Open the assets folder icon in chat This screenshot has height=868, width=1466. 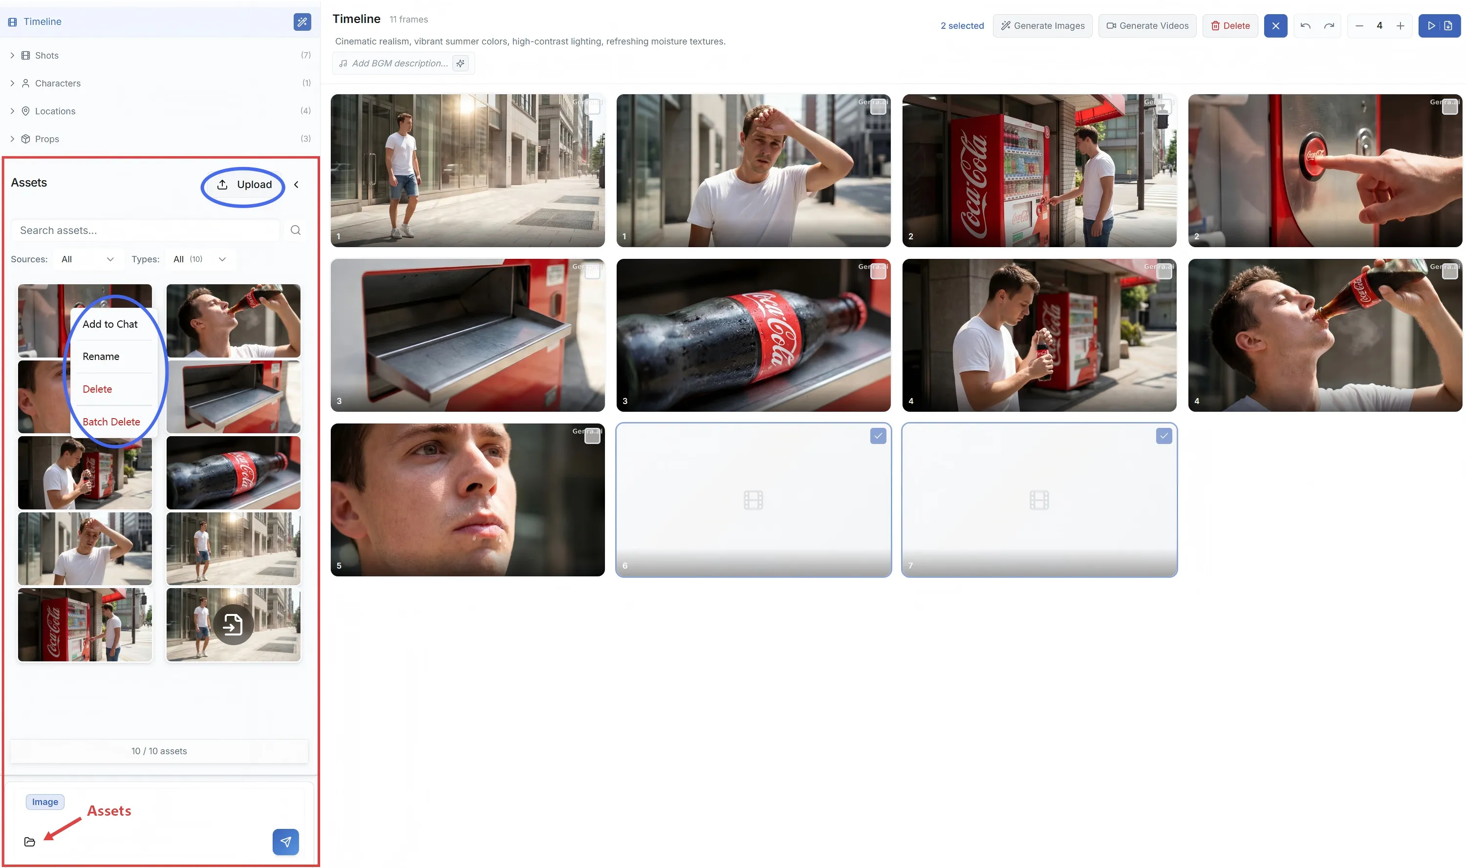click(x=30, y=842)
